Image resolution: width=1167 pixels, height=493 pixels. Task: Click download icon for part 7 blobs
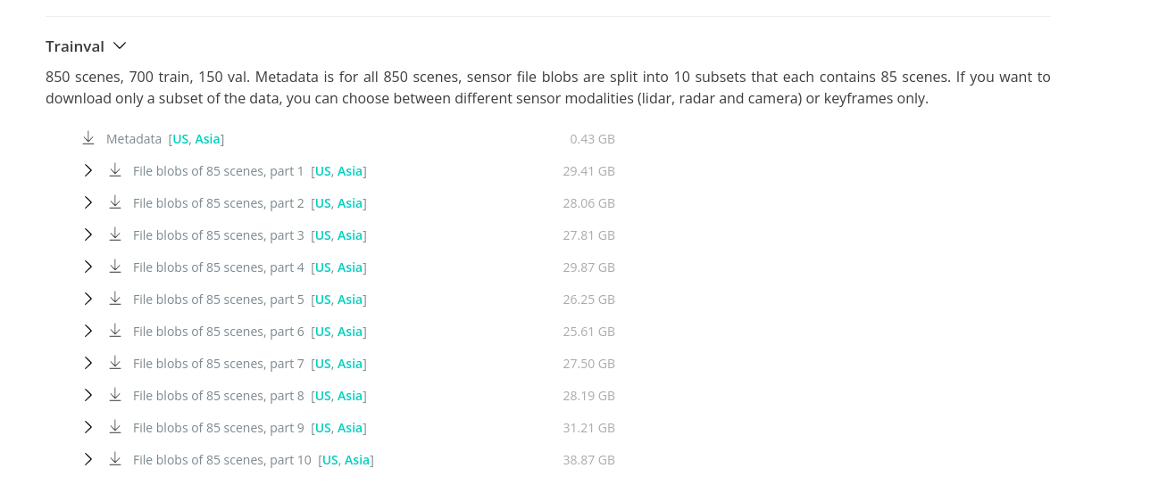pyautogui.click(x=115, y=363)
